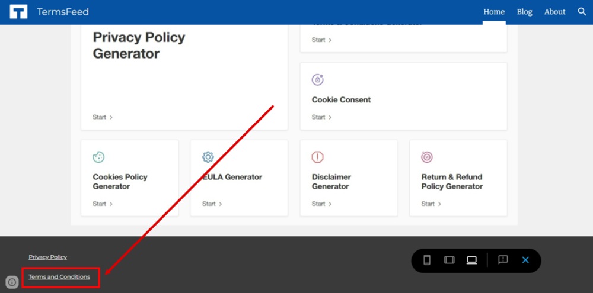Click the EULA Generator title
This screenshot has width=593, height=293.
(232, 177)
